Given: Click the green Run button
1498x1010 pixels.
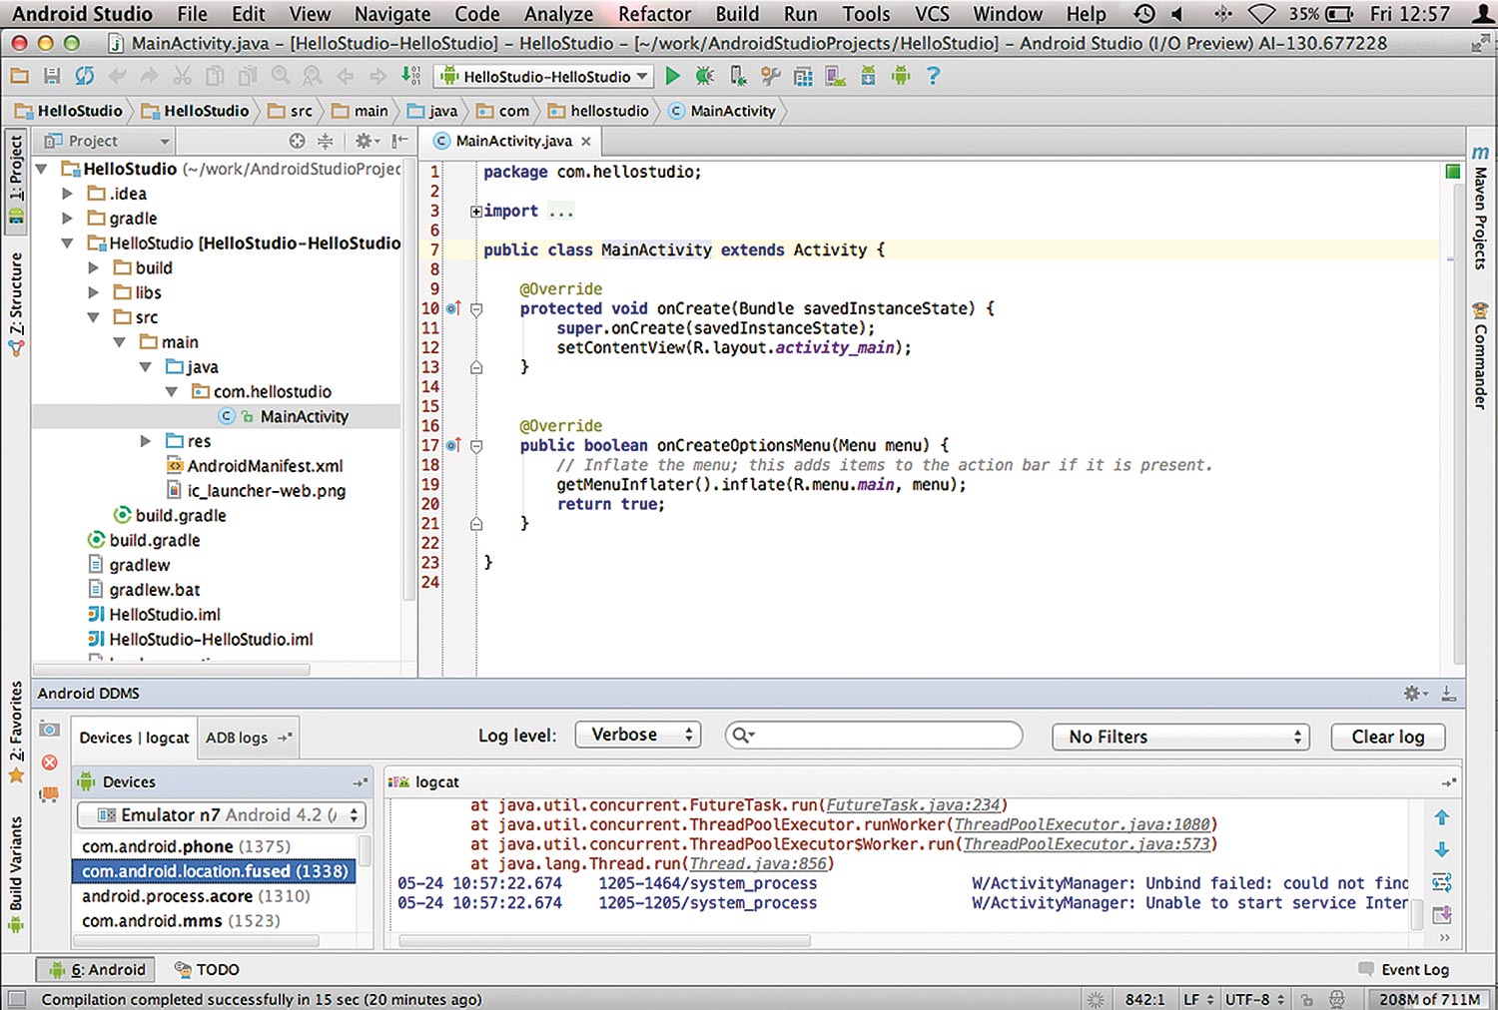Looking at the screenshot, I should pyautogui.click(x=672, y=76).
